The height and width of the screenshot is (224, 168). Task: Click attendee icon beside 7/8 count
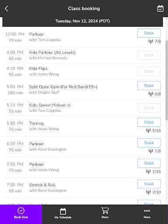tap(150, 42)
